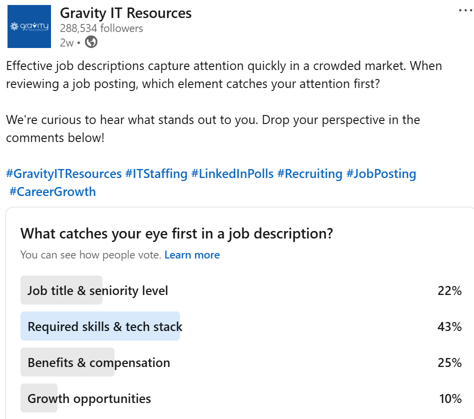The height and width of the screenshot is (419, 474).
Task: Click the globe public visibility icon
Action: [91, 42]
